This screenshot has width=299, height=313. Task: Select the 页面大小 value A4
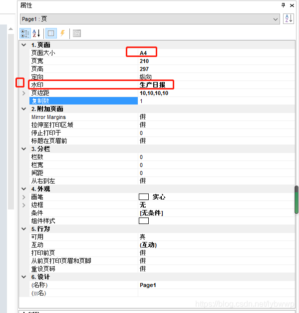(143, 53)
